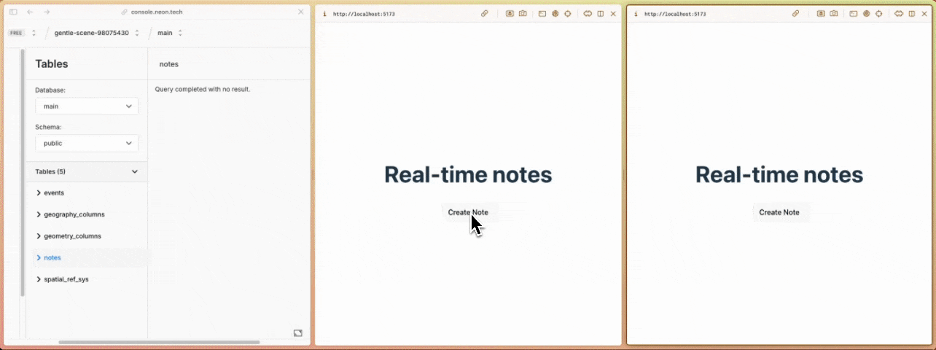The height and width of the screenshot is (350, 936).
Task: Click the globe icon in the middle window
Action: (555, 14)
